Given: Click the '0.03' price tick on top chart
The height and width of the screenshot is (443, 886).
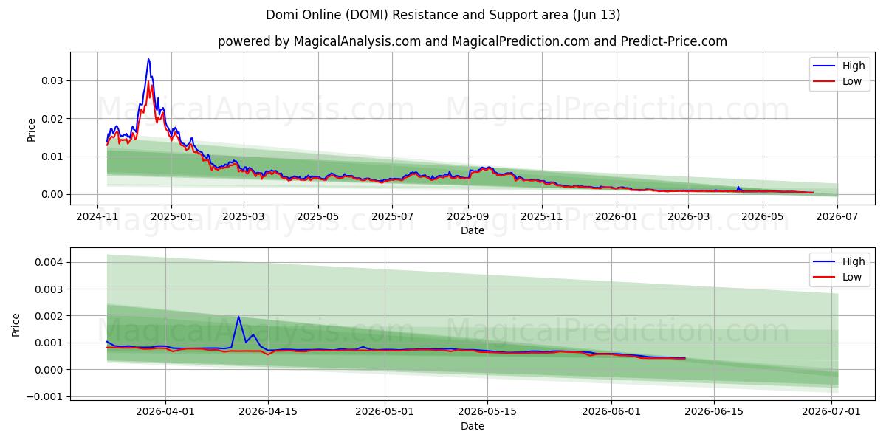Looking at the screenshot, I should pyautogui.click(x=53, y=80).
